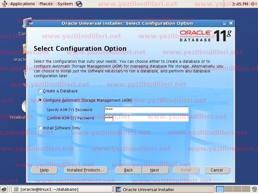The image size is (258, 193).
Task: Click the show desktop icon
Action: click(4, 189)
